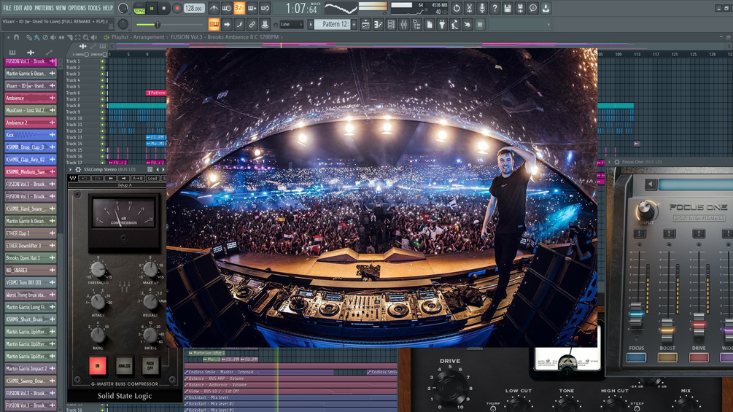
Task: Toggle wait for input before recording
Action: point(226,8)
